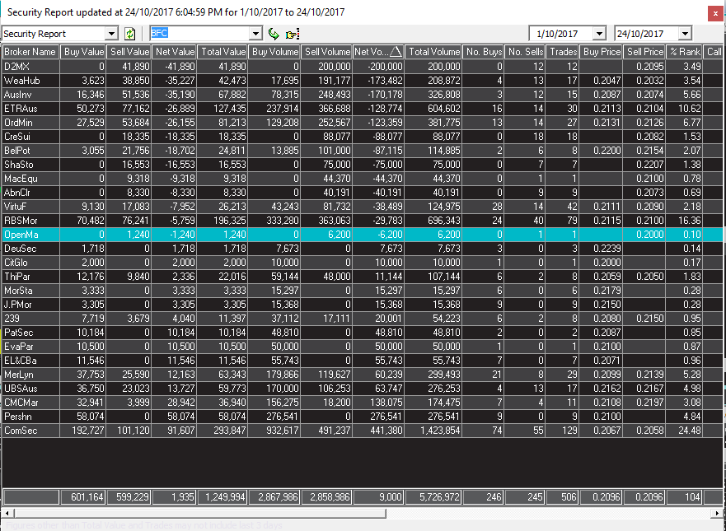Sort by the Trades column header
The image size is (726, 531).
pyautogui.click(x=562, y=52)
